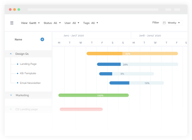Click the W day header under Jan1 - Jan7
The height and width of the screenshot is (140, 192).
tap(81, 43)
